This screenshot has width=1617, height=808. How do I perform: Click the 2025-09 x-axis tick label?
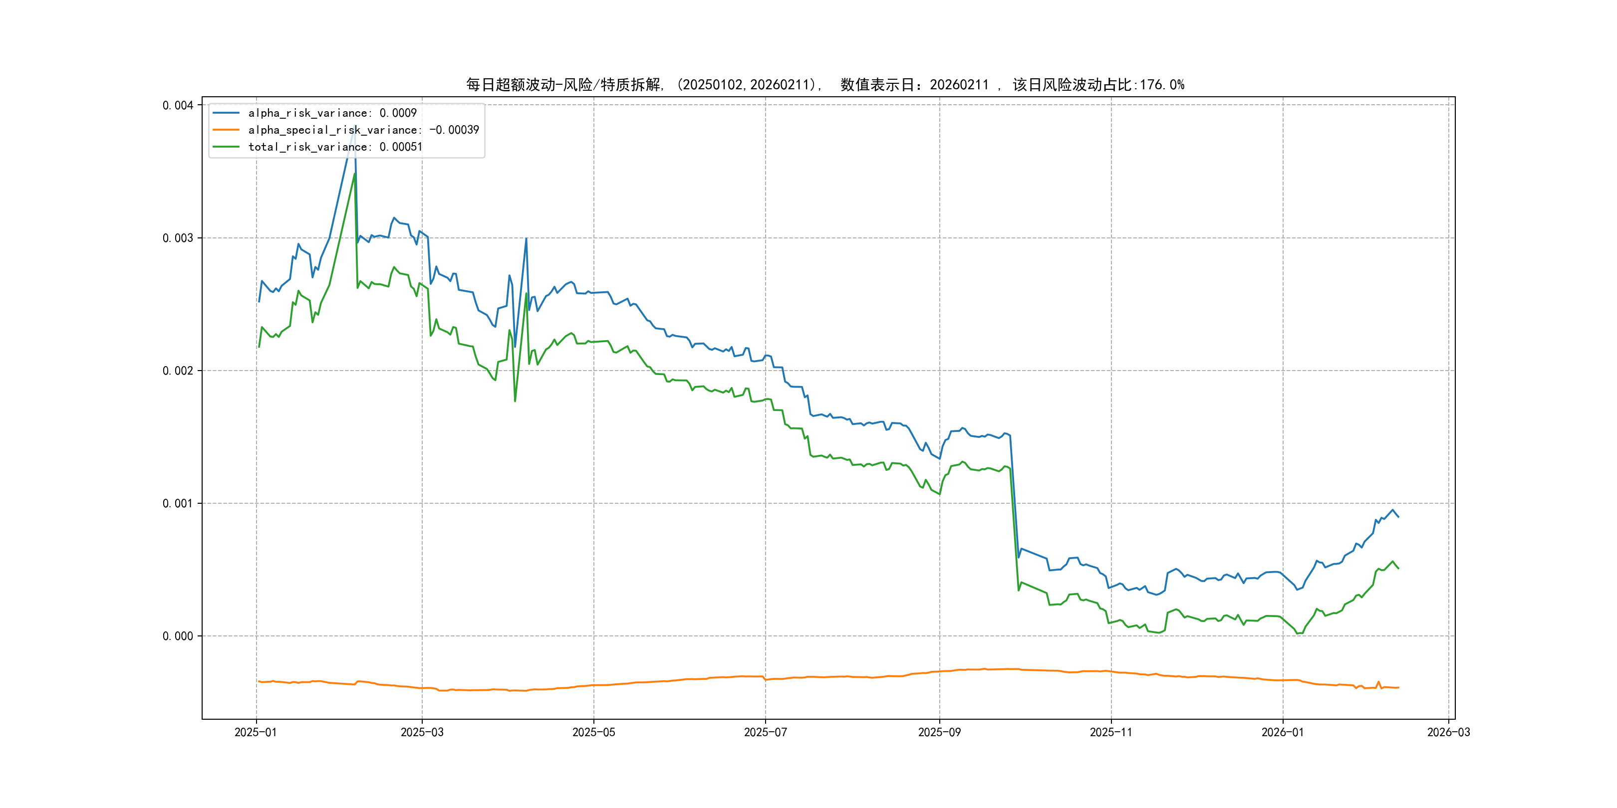point(939,732)
